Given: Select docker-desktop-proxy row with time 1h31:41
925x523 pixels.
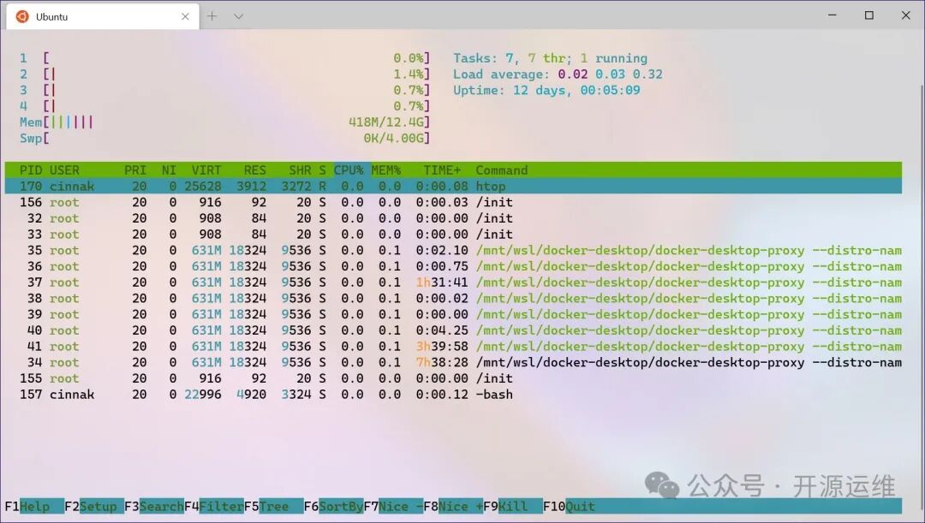Looking at the screenshot, I should pos(453,282).
